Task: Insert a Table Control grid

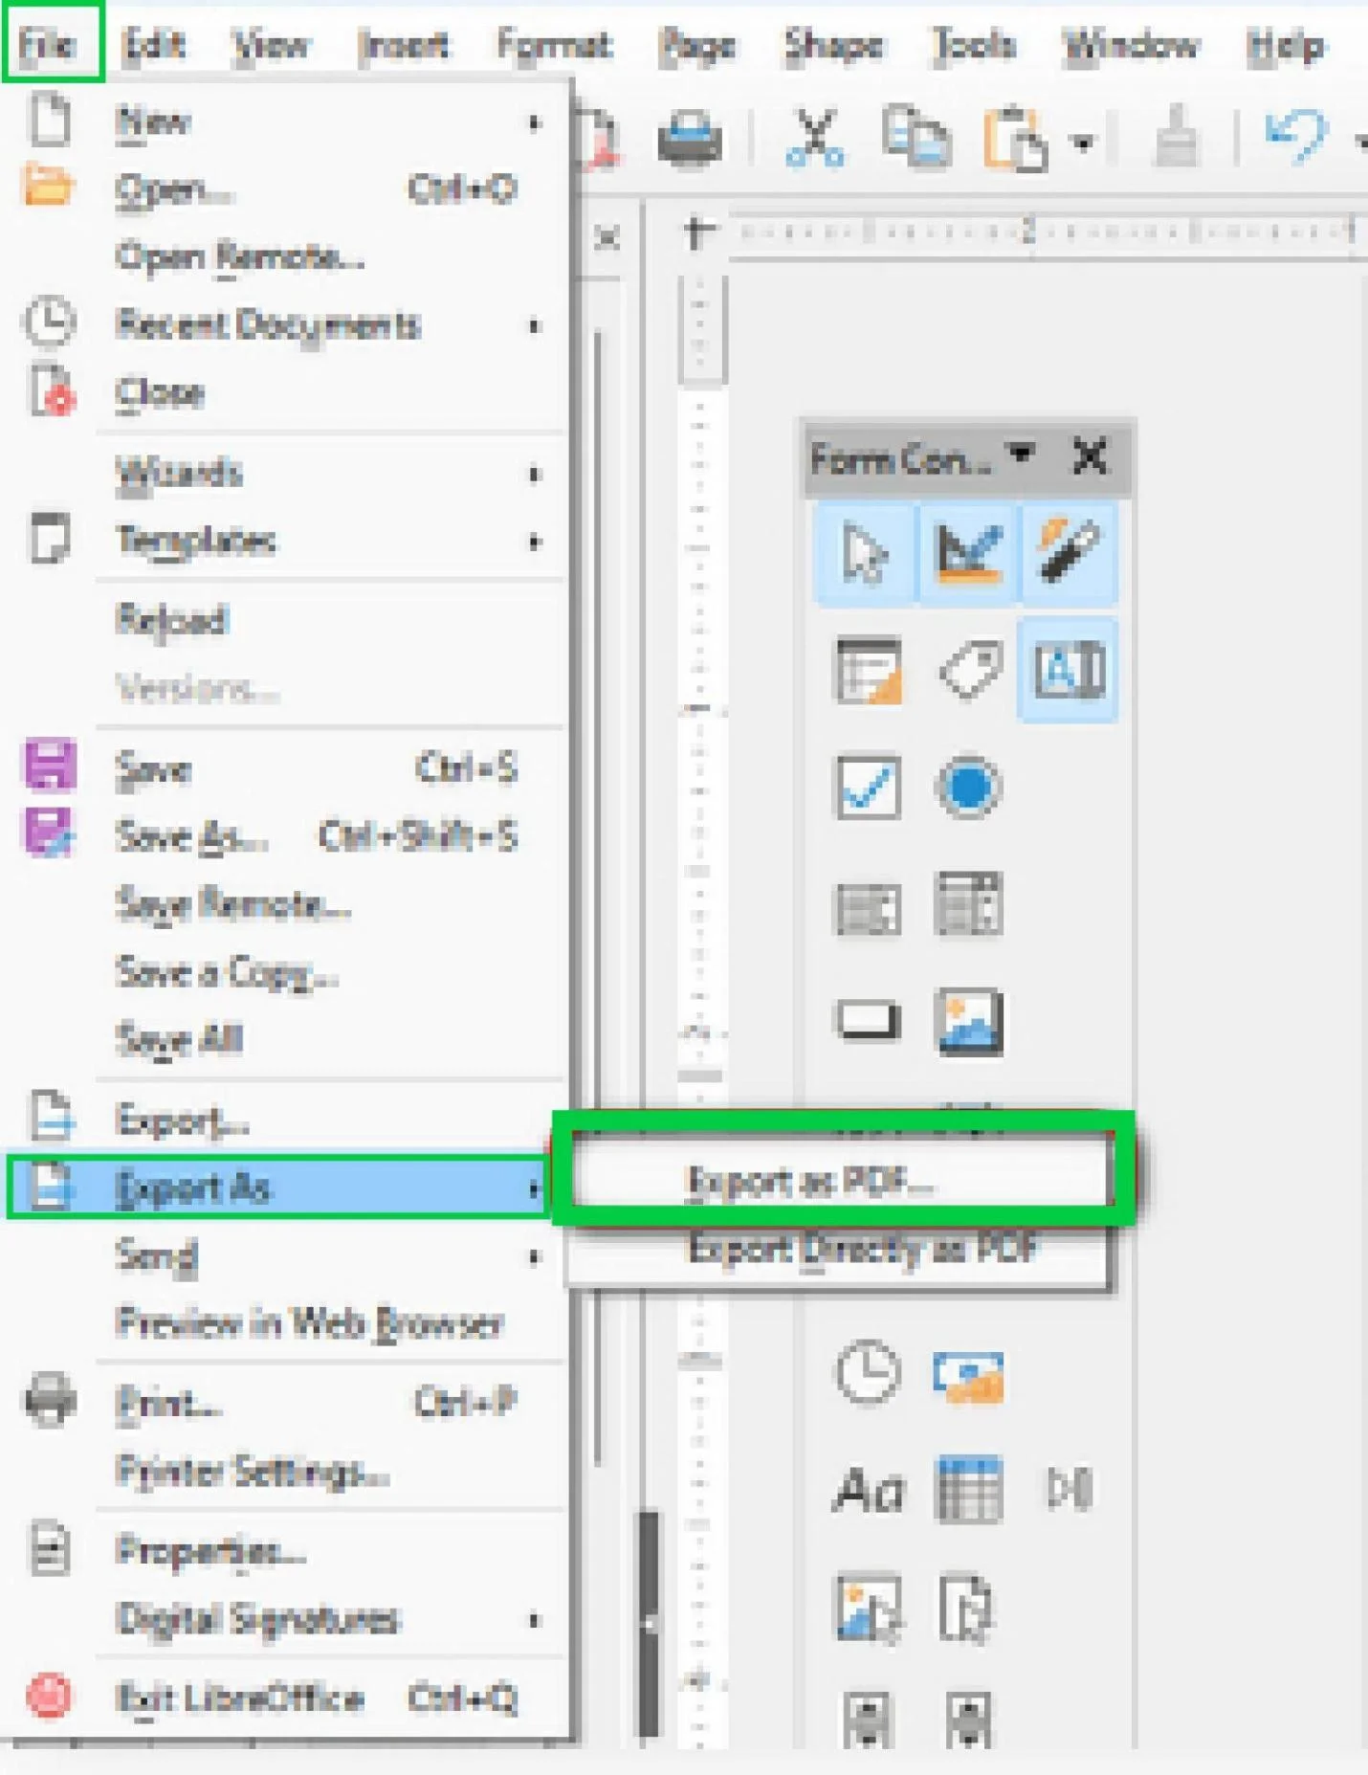Action: pyautogui.click(x=968, y=1490)
